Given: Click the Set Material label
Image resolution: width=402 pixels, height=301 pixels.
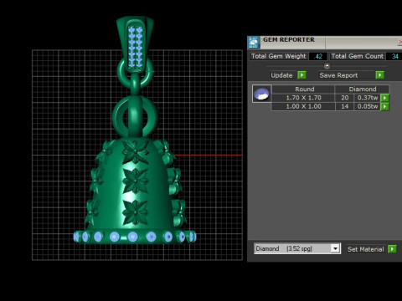Looking at the screenshot, I should pyautogui.click(x=365, y=249).
